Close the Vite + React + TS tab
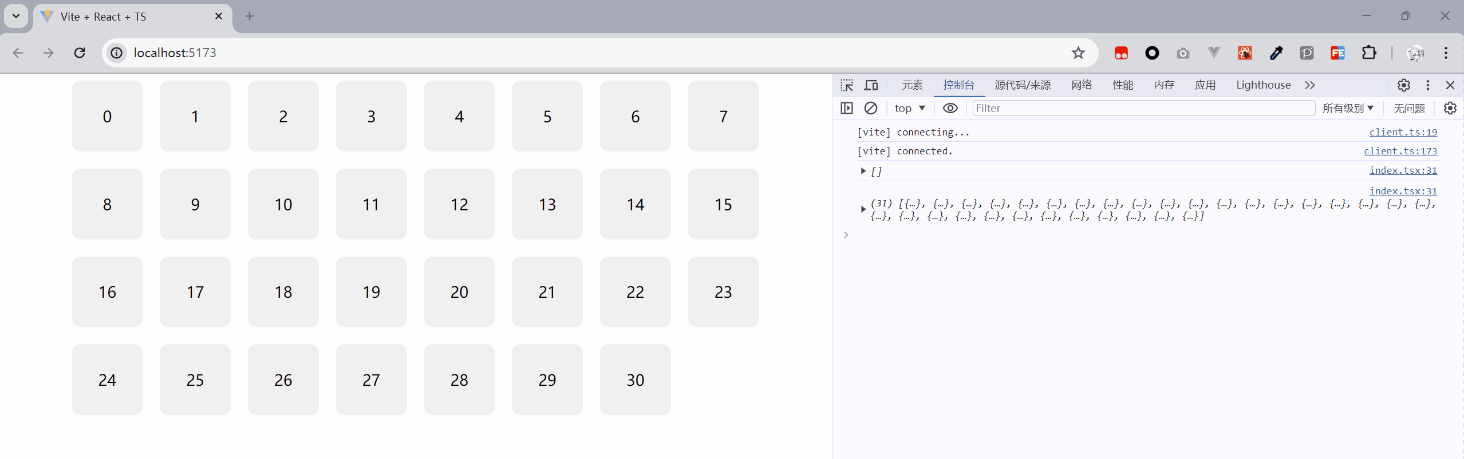 pos(219,16)
